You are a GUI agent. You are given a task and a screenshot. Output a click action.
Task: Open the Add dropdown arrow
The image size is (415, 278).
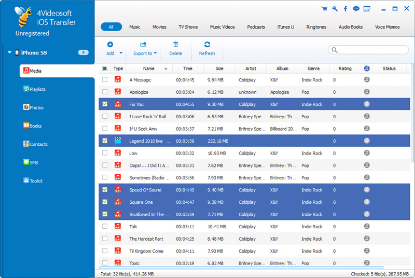121,53
